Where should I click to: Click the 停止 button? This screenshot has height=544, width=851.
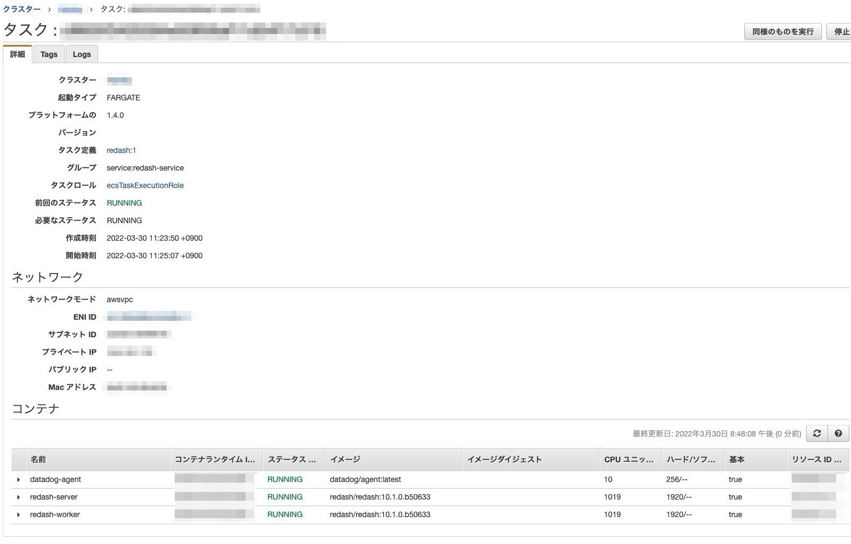point(841,32)
